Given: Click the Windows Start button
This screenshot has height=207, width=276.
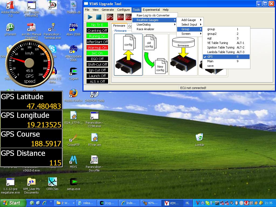Looking at the screenshot, I should point(13,203).
